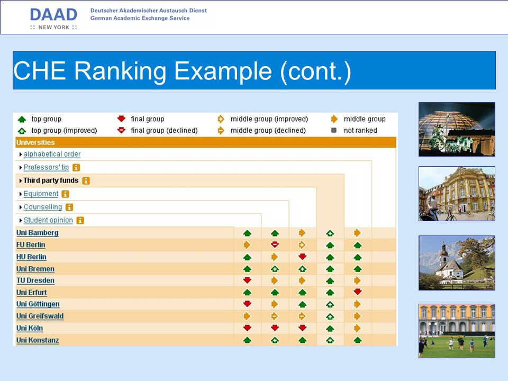This screenshot has width=508, height=381.
Task: Click Uni Konstanz's Professors' tip top group arrow
Action: (357, 340)
